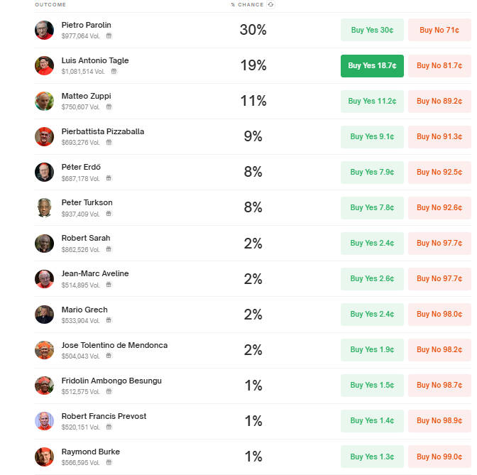Buy Yes 7.9¢ on Péter Erdő
Image resolution: width=477 pixels, height=475 pixels.
372,173
